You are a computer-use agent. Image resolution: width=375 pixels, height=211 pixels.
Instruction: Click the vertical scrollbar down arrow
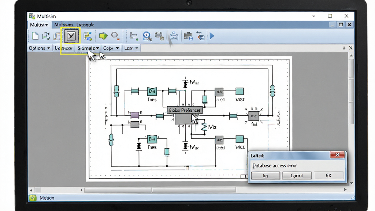pos(351,183)
